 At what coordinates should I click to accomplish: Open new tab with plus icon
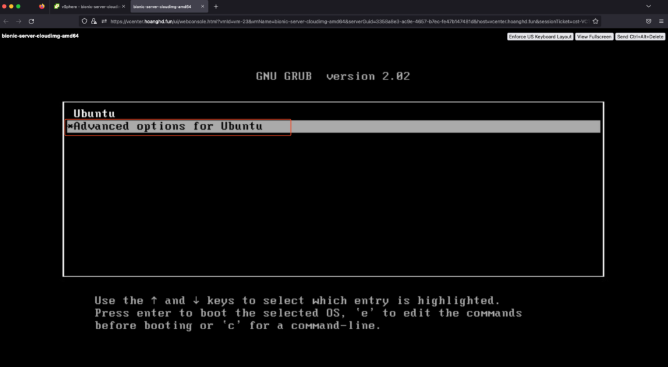click(216, 7)
